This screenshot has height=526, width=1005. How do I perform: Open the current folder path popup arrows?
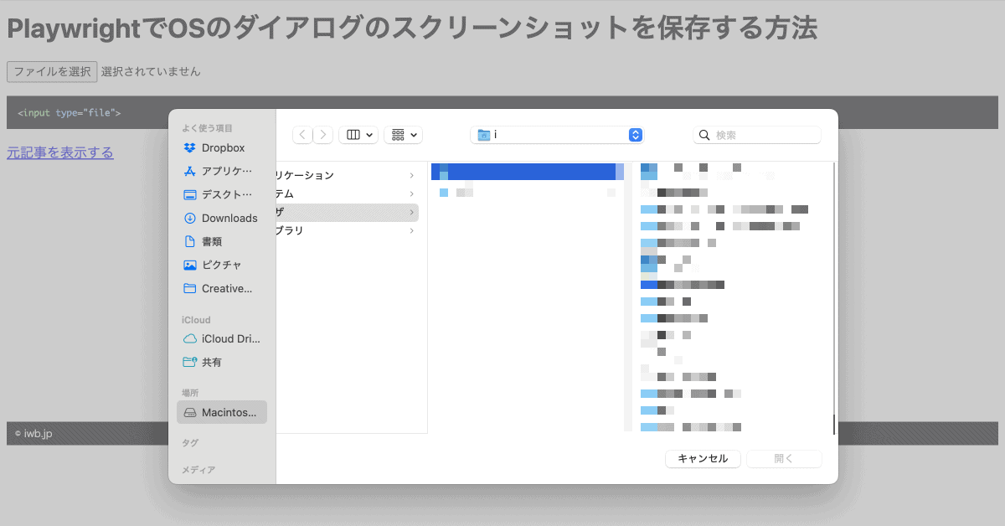(636, 135)
